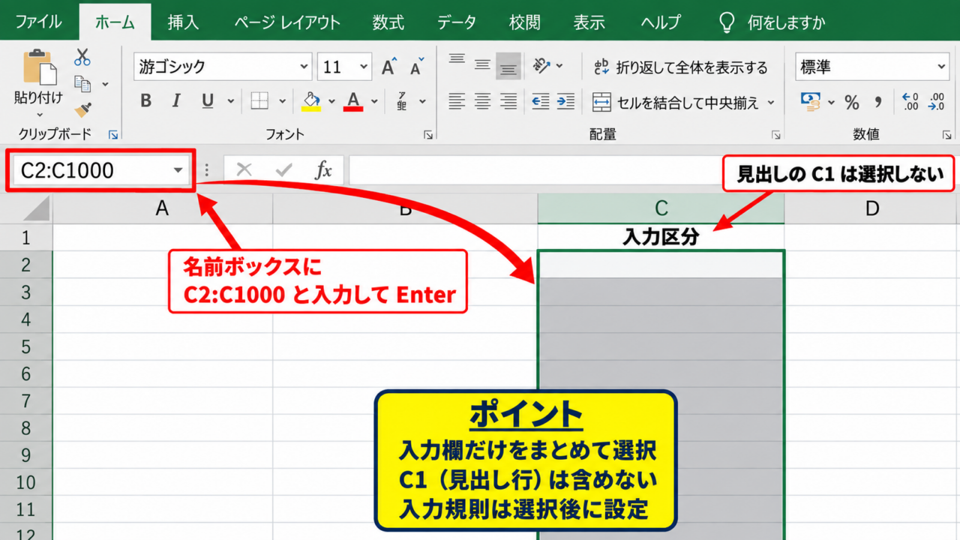Click formula bar cancel X icon
Screen dimensions: 960x540
[x=244, y=170]
